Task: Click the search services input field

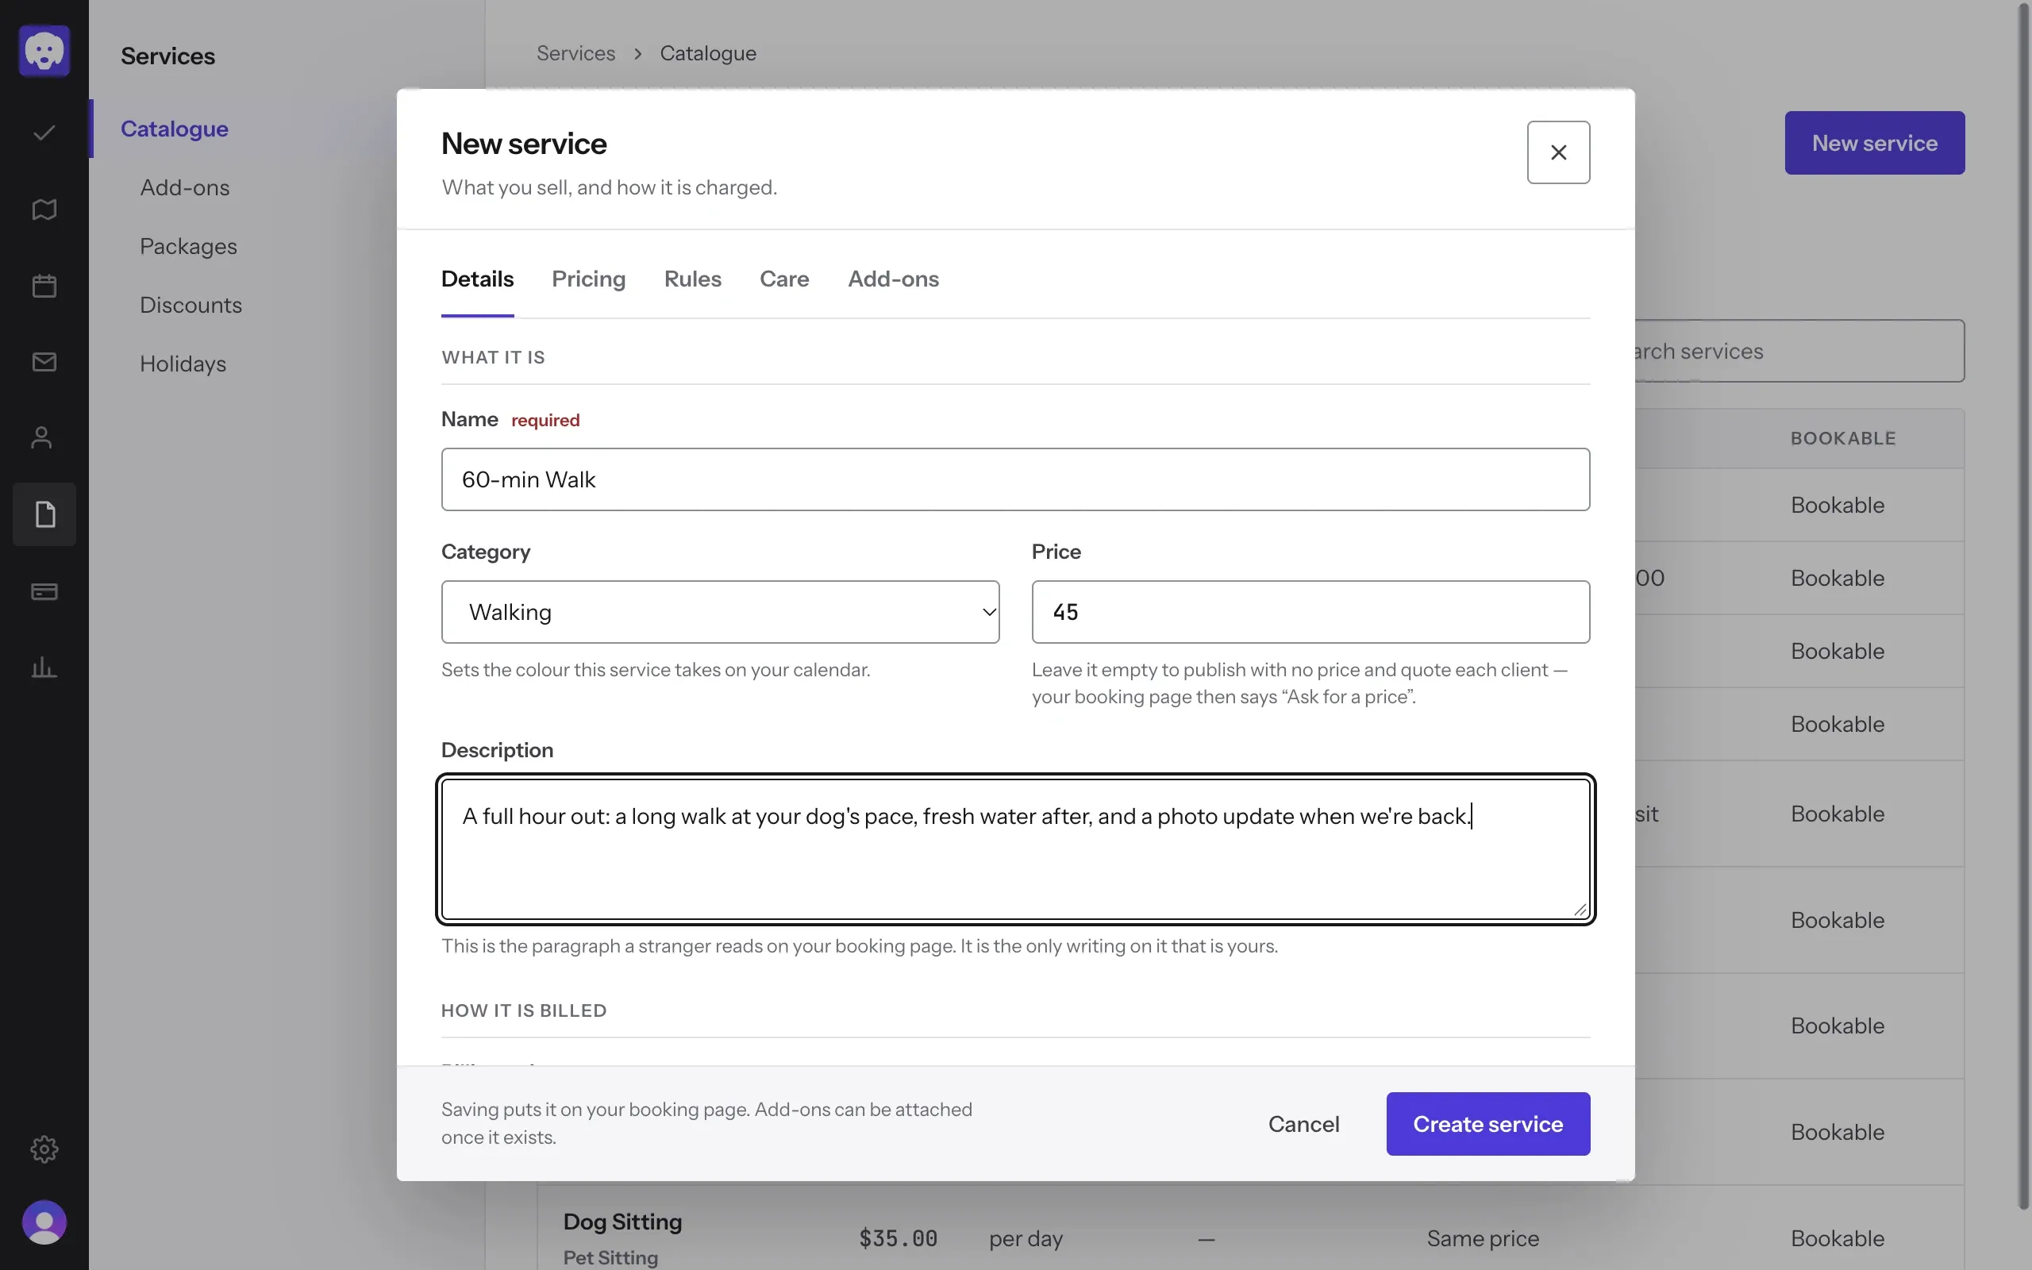Action: 1799,351
